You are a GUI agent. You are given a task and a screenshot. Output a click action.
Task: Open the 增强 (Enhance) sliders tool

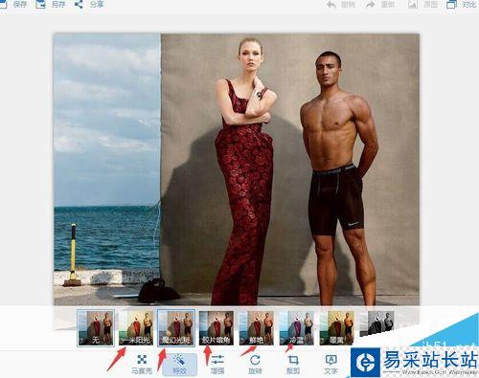click(x=217, y=365)
